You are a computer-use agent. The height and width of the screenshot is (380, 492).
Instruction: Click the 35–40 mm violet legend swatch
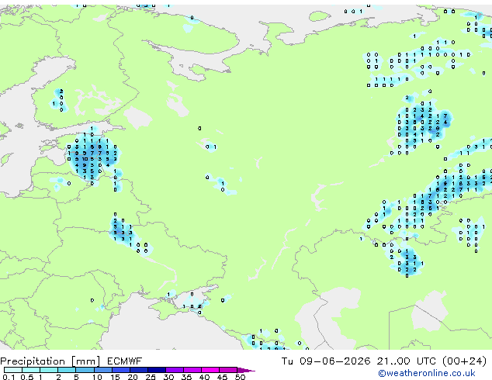click(192, 370)
